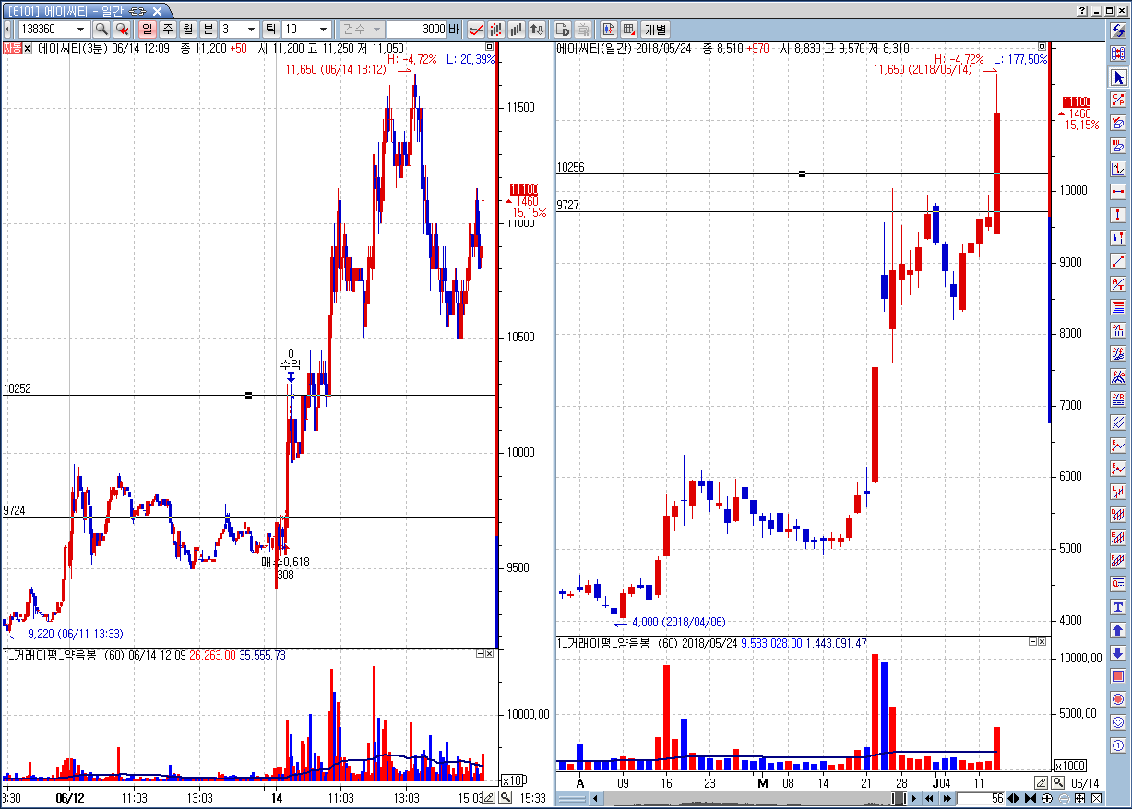Select the diagonal trend line drawing tool
The image size is (1132, 809).
pos(1118,261)
